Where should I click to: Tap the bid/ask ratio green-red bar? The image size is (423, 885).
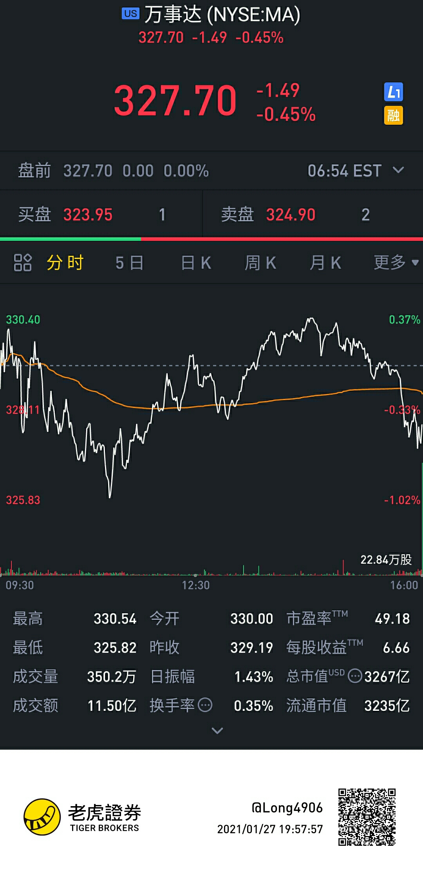pyautogui.click(x=211, y=239)
